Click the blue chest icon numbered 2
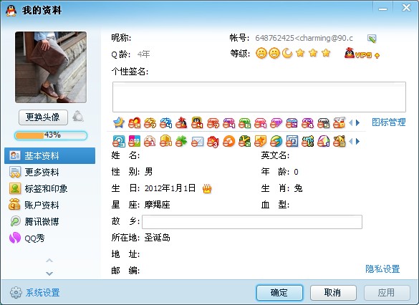419x305 pixels. [292, 123]
